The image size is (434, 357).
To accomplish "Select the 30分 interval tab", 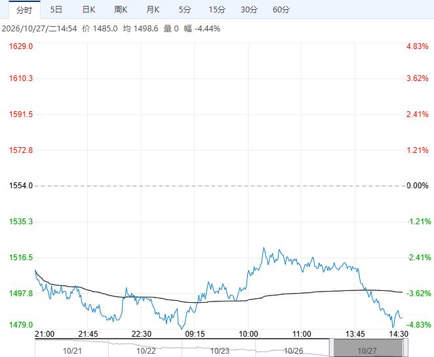I will [x=249, y=10].
